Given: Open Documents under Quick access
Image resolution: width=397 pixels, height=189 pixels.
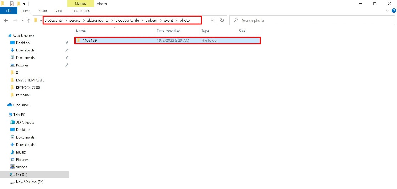Looking at the screenshot, I should pos(25,58).
